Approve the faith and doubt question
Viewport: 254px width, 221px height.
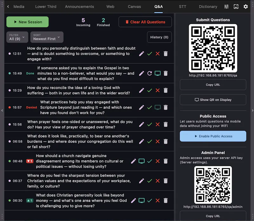pyautogui.click(x=150, y=54)
